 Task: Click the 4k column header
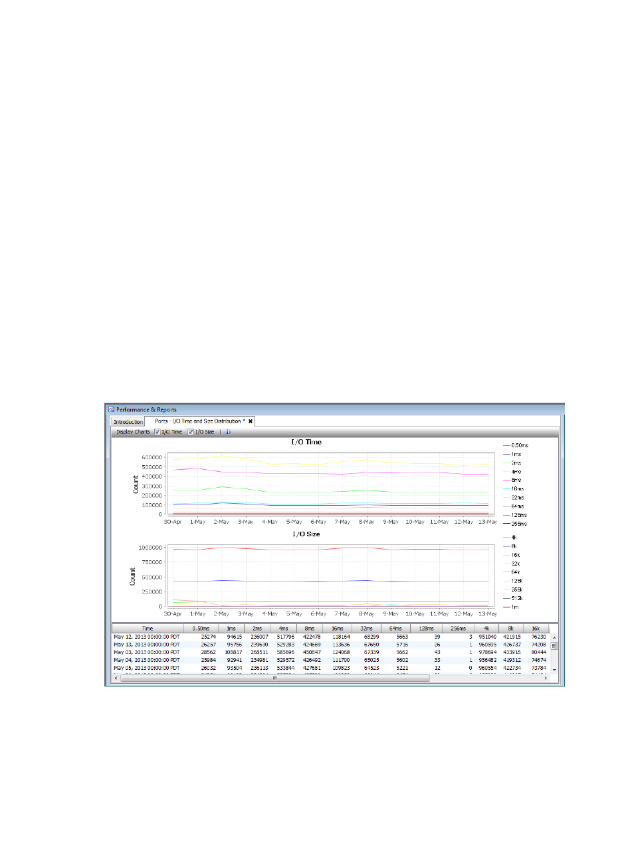coord(486,628)
